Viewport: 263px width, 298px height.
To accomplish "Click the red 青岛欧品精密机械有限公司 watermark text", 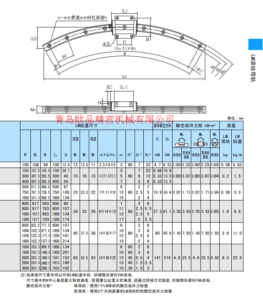I will click(x=114, y=119).
